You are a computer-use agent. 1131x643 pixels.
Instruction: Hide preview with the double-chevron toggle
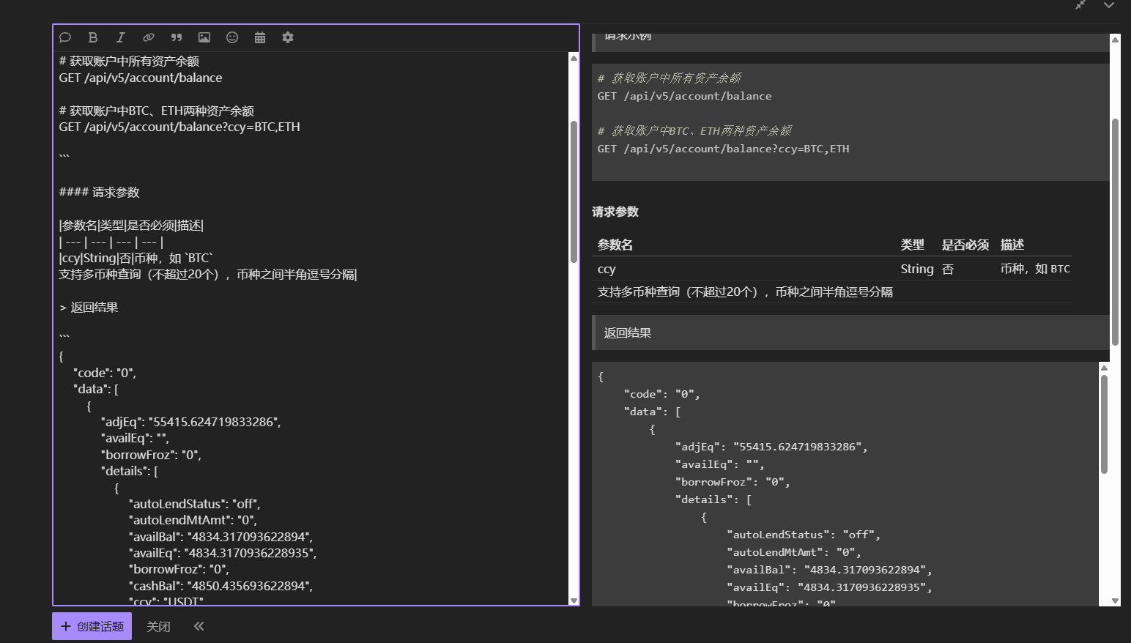click(x=199, y=626)
